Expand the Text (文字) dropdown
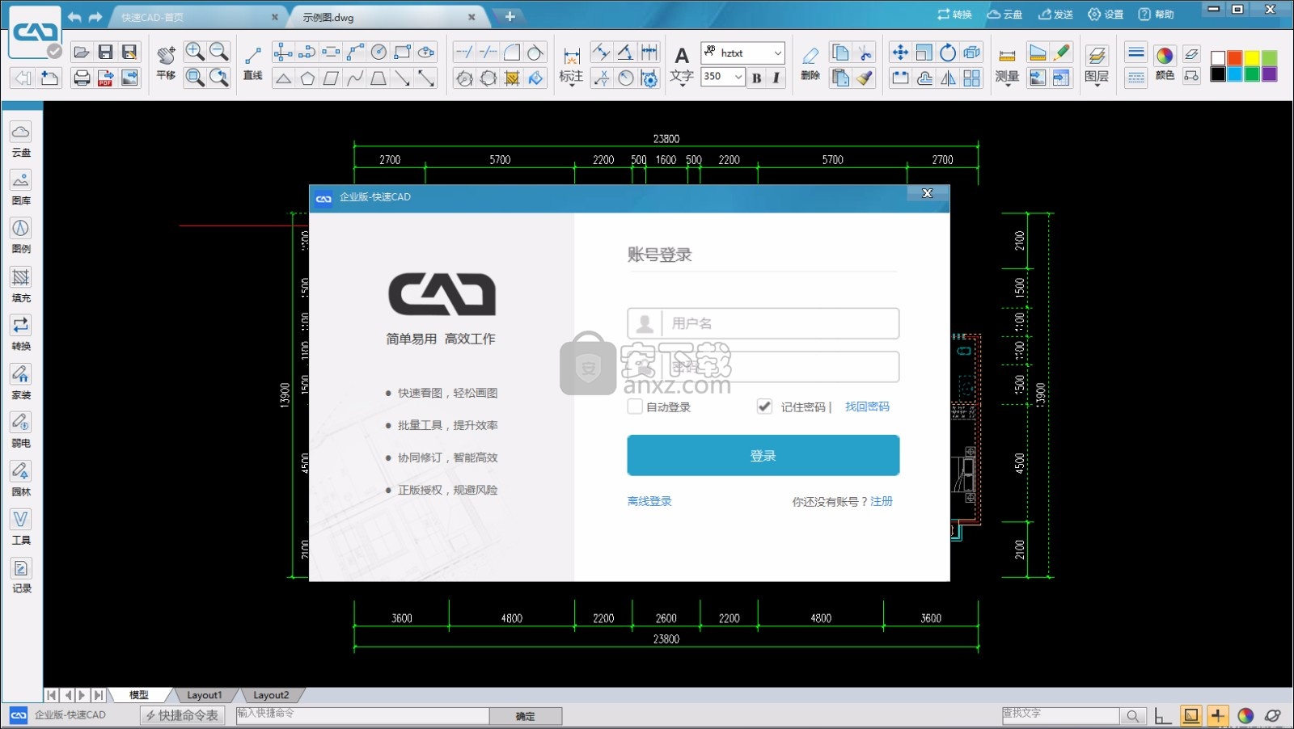This screenshot has width=1294, height=729. click(x=682, y=85)
